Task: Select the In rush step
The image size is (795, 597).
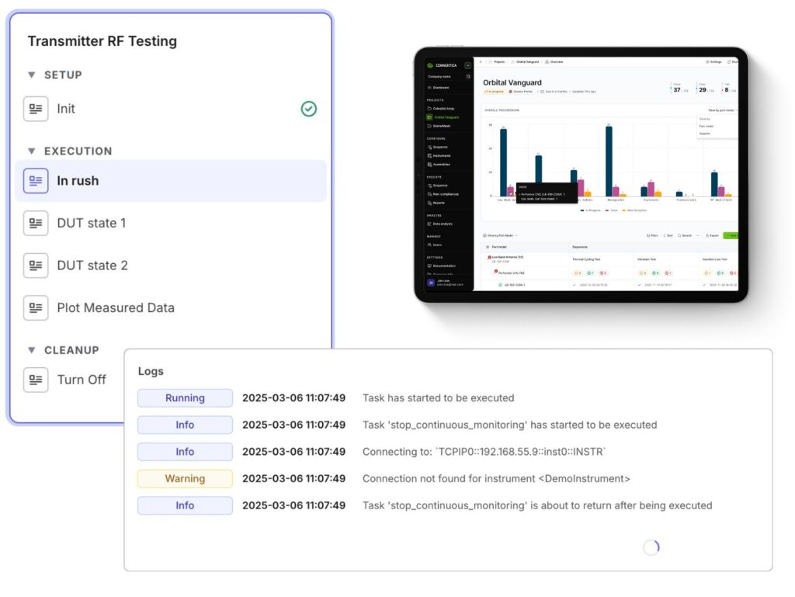Action: [x=170, y=181]
